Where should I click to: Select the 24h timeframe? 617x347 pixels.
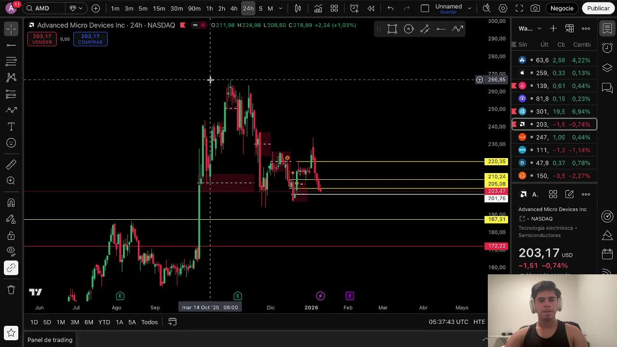(x=248, y=8)
